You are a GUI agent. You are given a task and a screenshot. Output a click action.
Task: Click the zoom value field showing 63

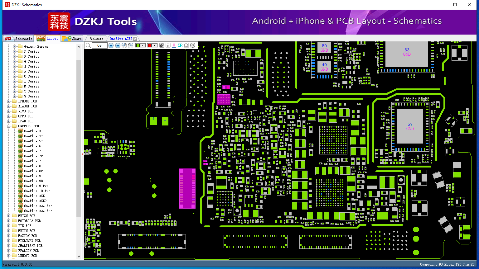tap(99, 45)
